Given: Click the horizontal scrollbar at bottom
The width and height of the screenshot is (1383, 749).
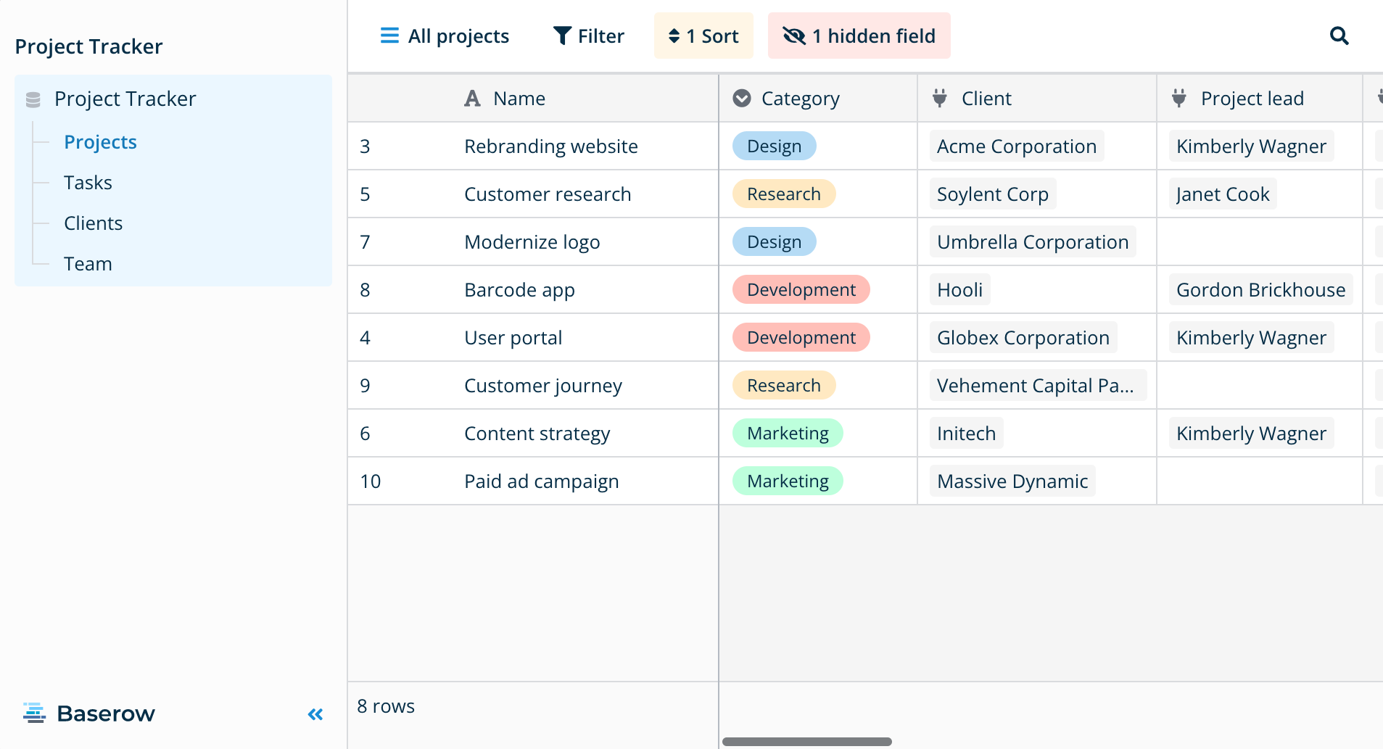Looking at the screenshot, I should (806, 741).
